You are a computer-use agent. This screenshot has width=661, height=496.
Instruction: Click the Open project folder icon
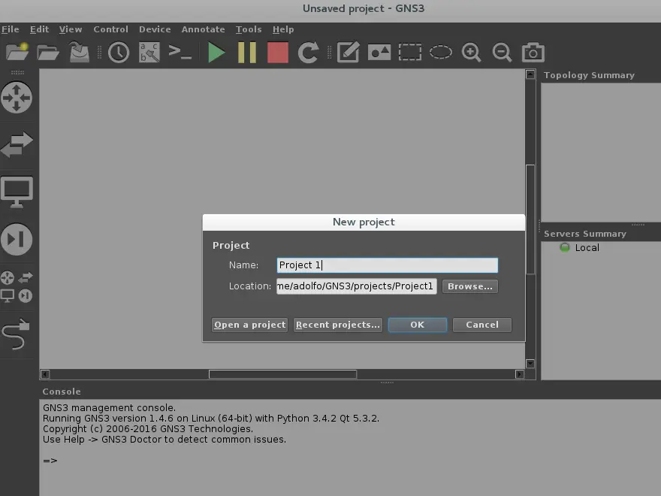[47, 53]
